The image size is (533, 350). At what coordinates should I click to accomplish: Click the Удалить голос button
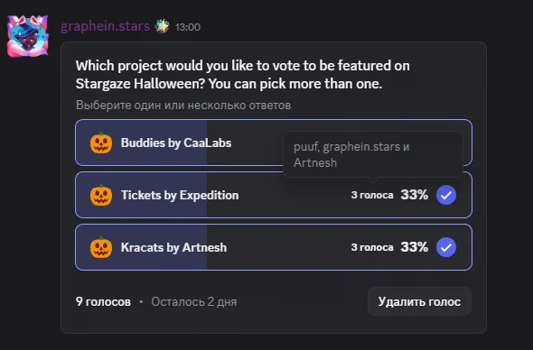419,301
